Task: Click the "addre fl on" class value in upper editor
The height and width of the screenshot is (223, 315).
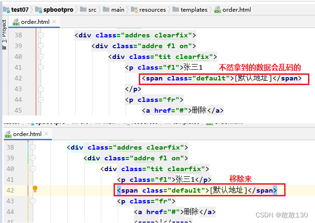Action: point(165,46)
